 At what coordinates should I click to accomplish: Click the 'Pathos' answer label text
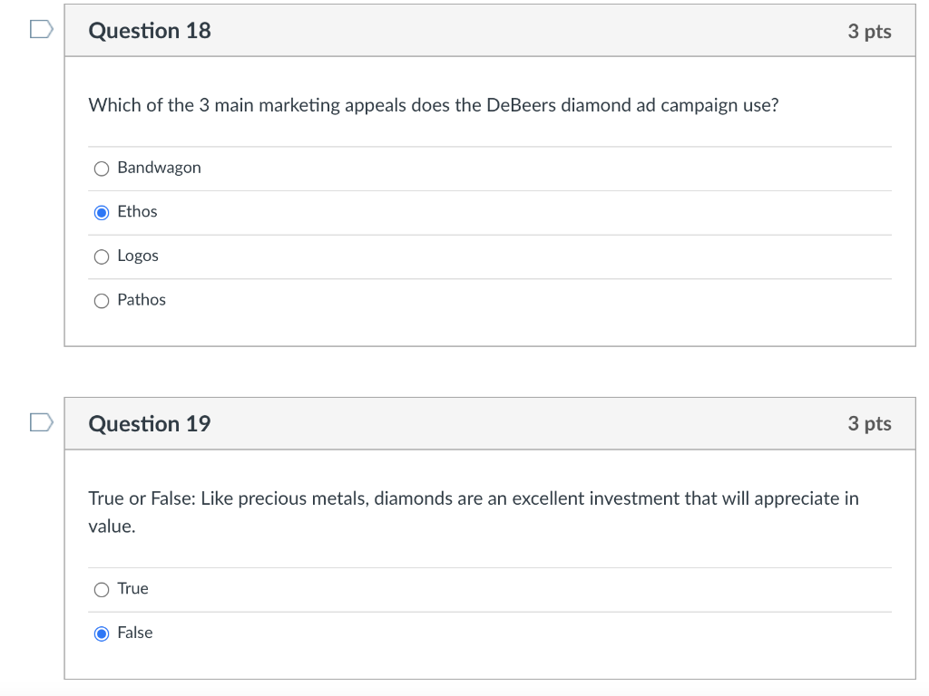[142, 299]
